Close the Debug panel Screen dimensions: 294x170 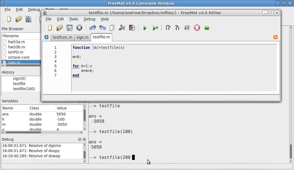coord(85,139)
